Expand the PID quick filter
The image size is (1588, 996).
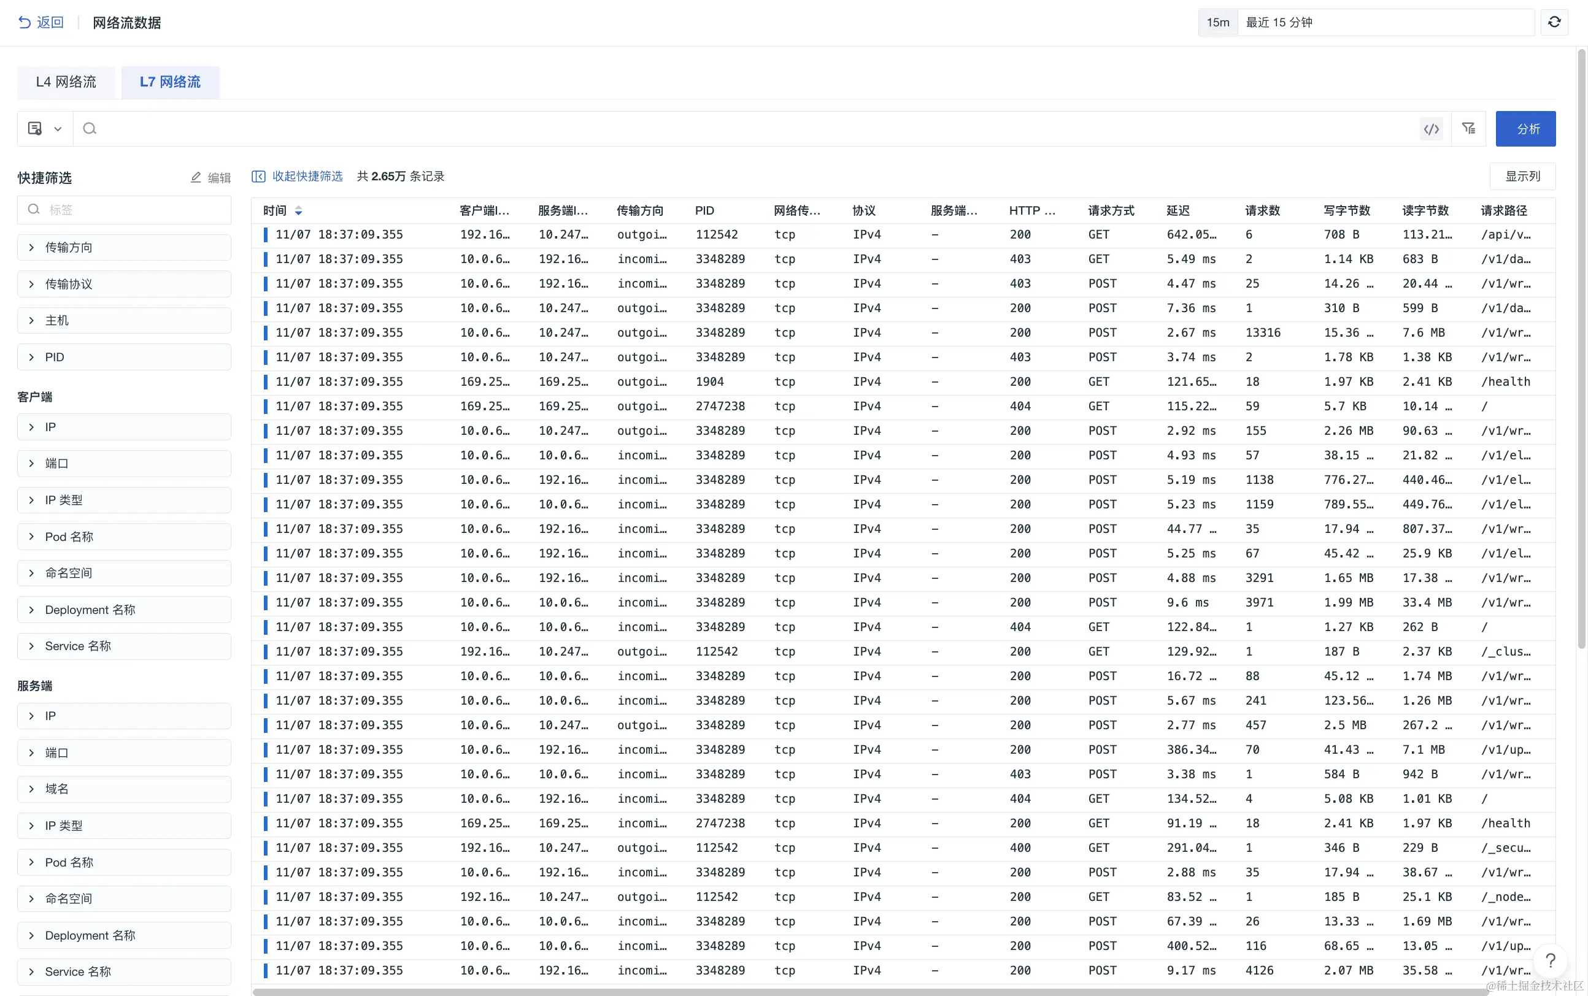click(124, 357)
